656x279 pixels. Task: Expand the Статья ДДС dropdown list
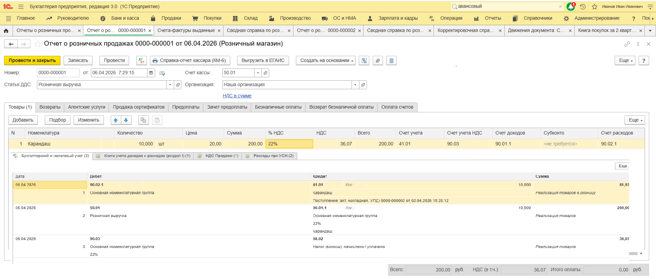(x=170, y=85)
